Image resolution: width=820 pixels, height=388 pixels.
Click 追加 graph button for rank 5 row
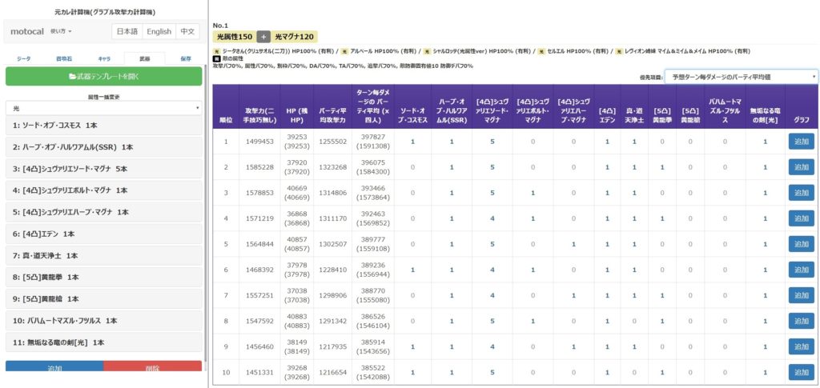(x=801, y=244)
